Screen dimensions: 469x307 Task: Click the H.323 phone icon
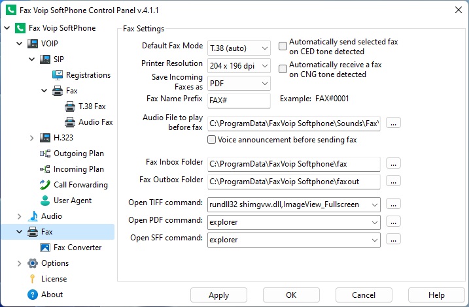45,138
